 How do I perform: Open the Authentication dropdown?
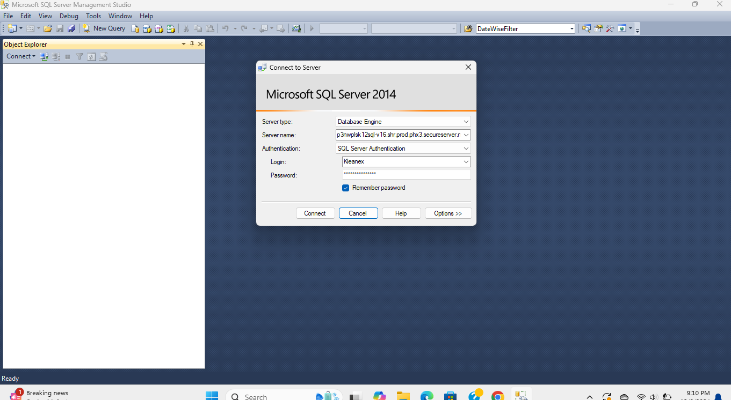pos(466,149)
